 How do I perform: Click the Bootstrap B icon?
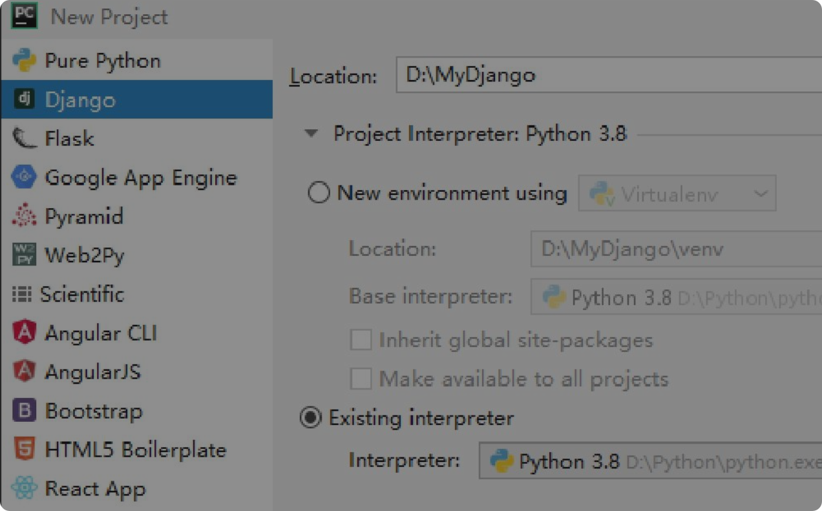pyautogui.click(x=24, y=410)
